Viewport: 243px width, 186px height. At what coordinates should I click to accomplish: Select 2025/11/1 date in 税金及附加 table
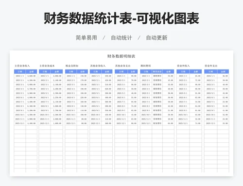click(71, 119)
